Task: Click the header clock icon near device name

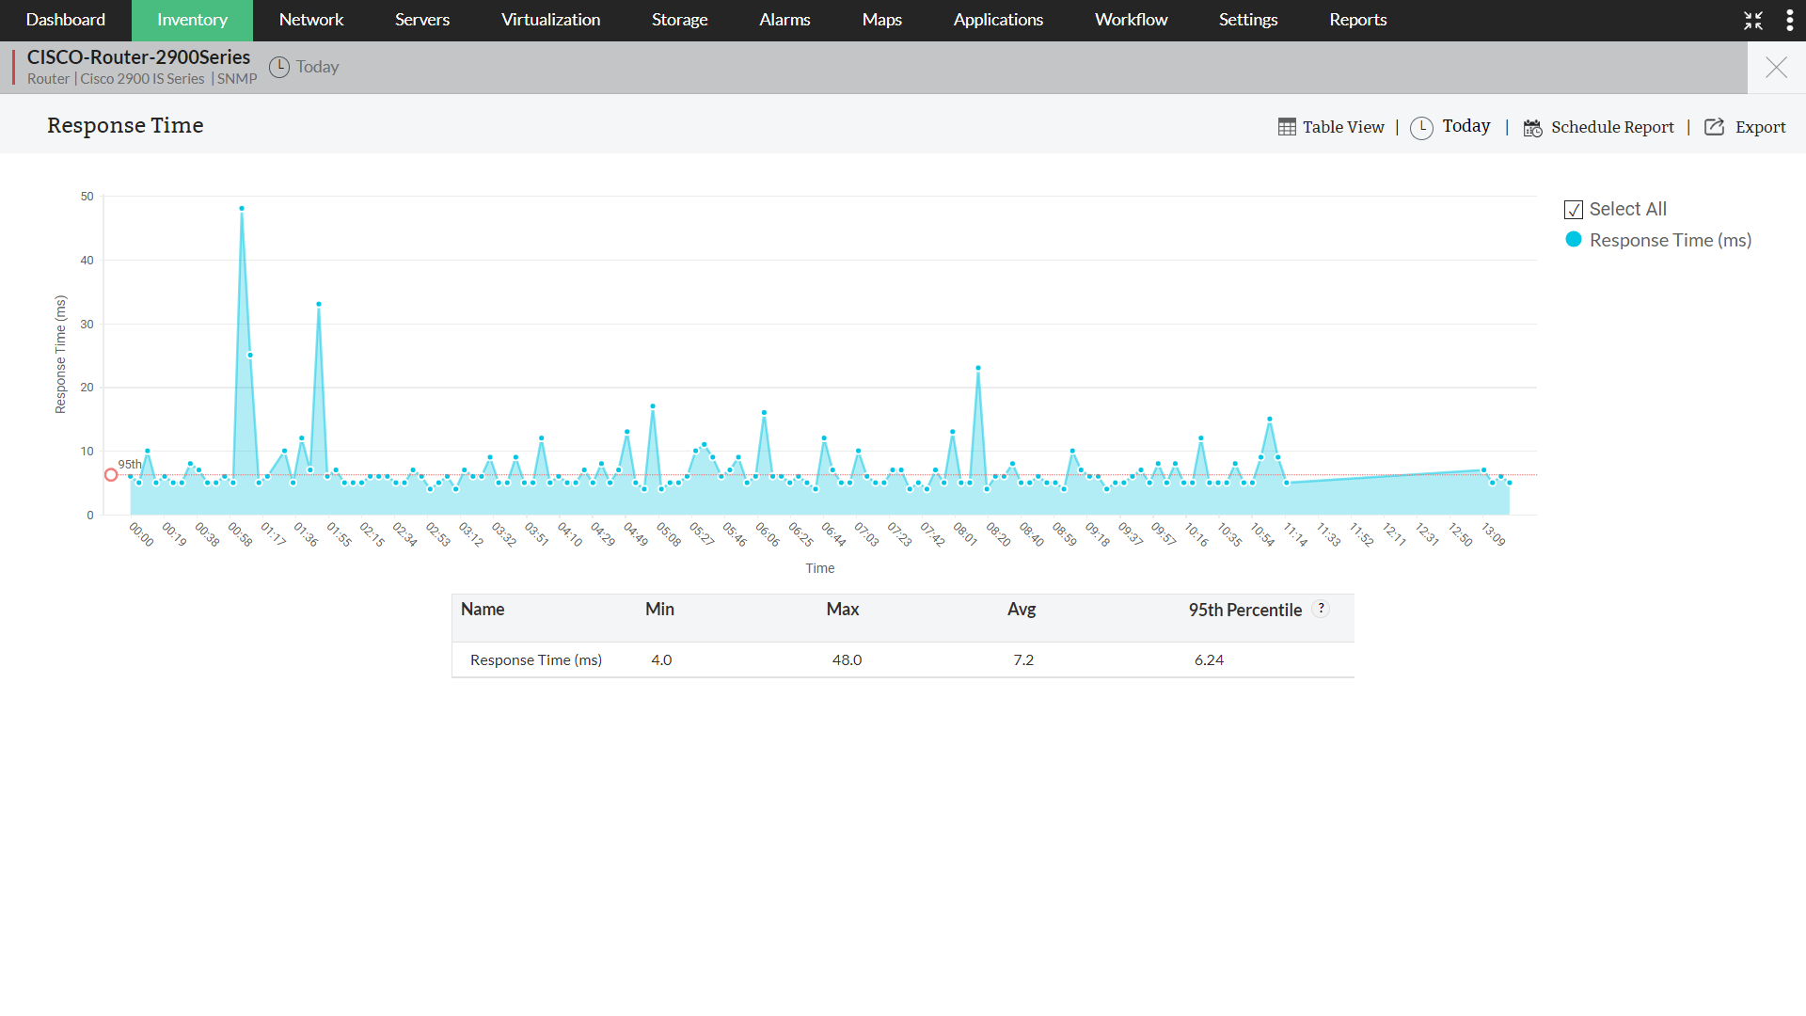Action: point(279,67)
